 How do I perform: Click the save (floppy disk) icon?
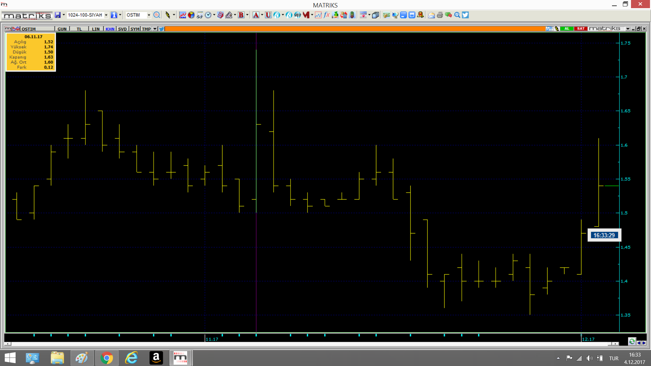pos(58,15)
